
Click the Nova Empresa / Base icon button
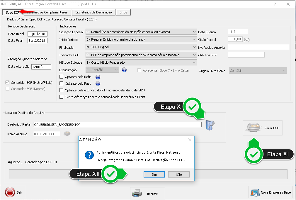click(x=255, y=193)
